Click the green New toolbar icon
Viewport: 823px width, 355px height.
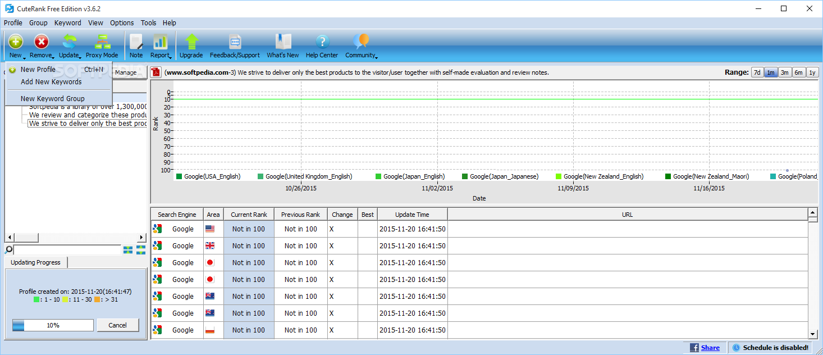click(16, 42)
